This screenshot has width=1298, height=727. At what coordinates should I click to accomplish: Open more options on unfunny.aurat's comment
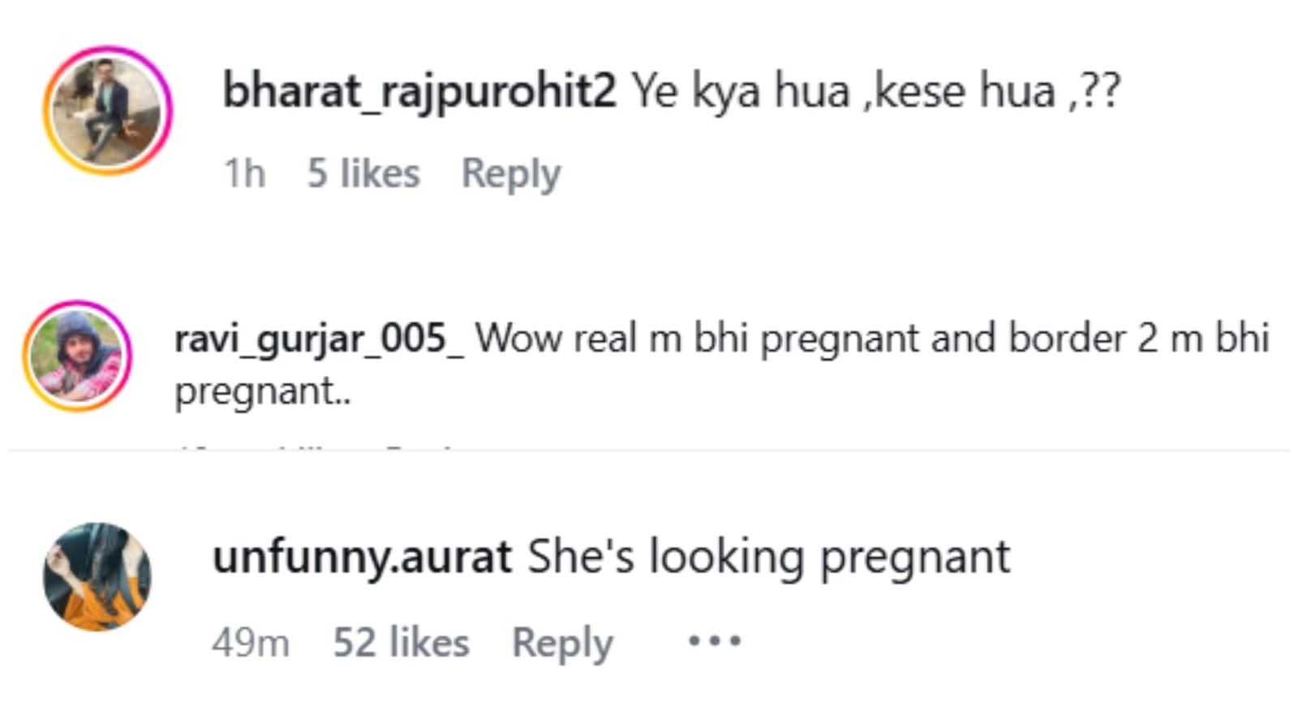tap(714, 641)
